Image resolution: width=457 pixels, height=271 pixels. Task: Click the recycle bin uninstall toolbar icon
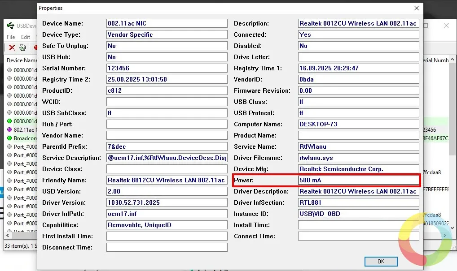coord(22,47)
